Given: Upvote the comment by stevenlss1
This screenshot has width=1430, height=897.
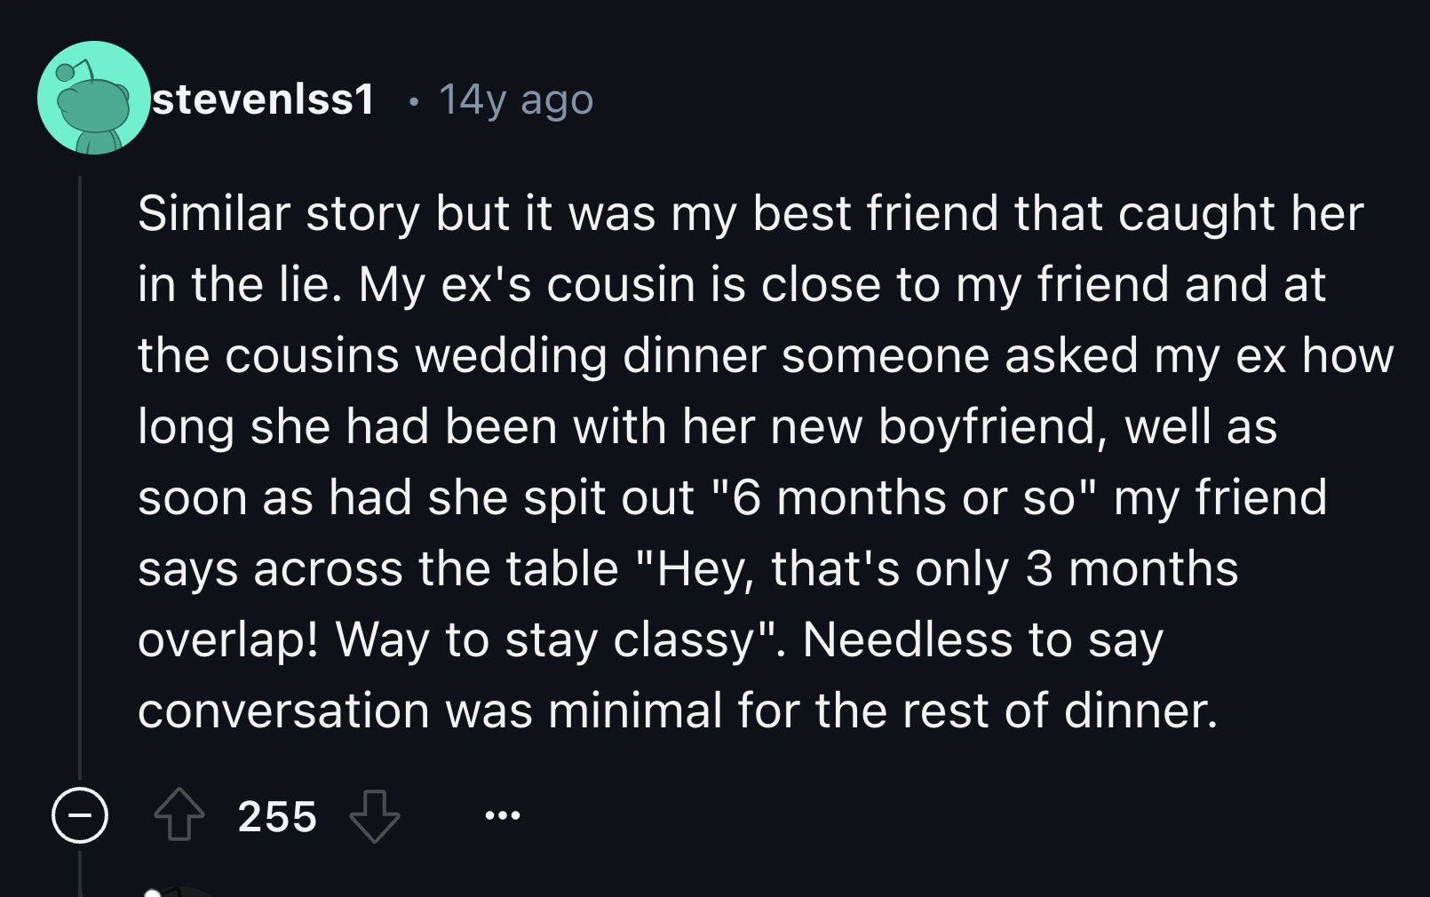Looking at the screenshot, I should coord(179,814).
